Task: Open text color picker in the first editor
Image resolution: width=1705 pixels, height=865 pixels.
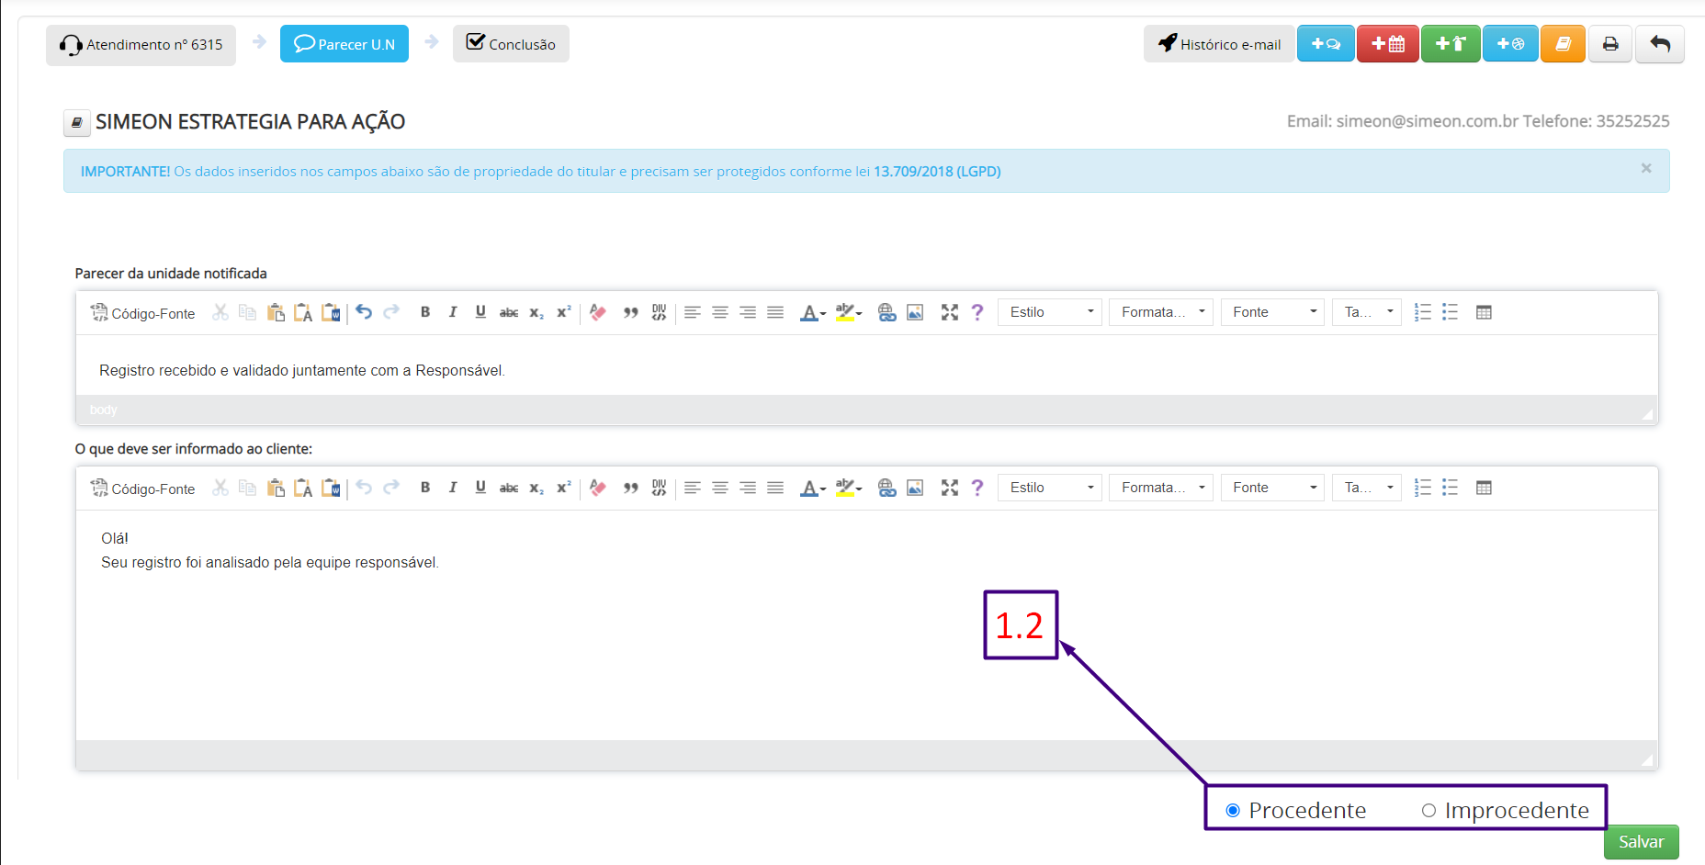Action: click(812, 312)
